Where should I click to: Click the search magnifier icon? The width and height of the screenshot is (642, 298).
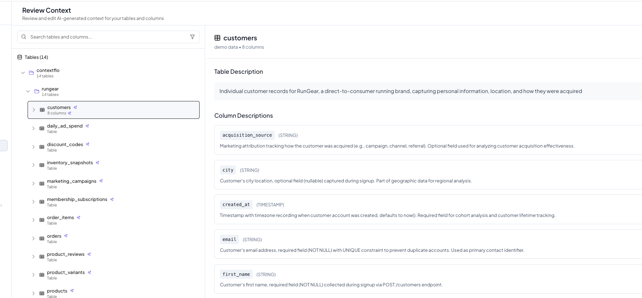pyautogui.click(x=24, y=37)
